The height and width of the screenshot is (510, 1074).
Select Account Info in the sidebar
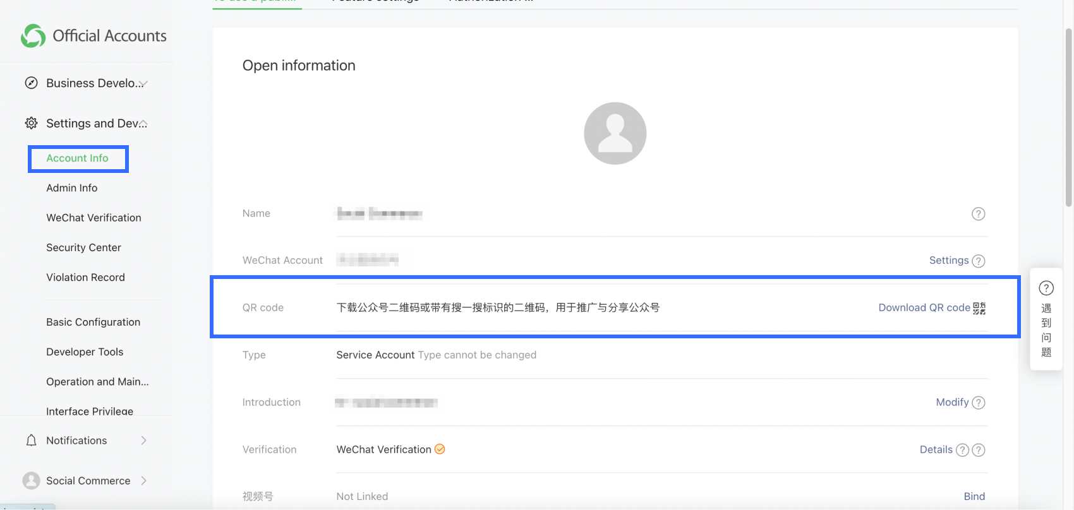pyautogui.click(x=77, y=158)
